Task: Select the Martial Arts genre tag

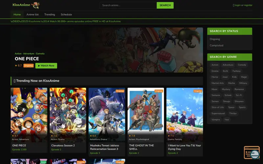Action: pyautogui.click(x=218, y=83)
